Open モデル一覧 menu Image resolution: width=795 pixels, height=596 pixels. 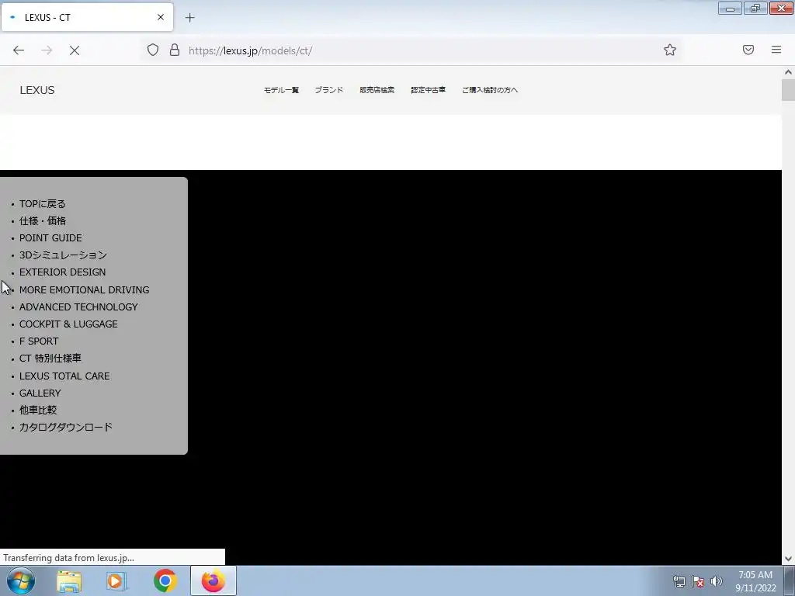(x=281, y=90)
